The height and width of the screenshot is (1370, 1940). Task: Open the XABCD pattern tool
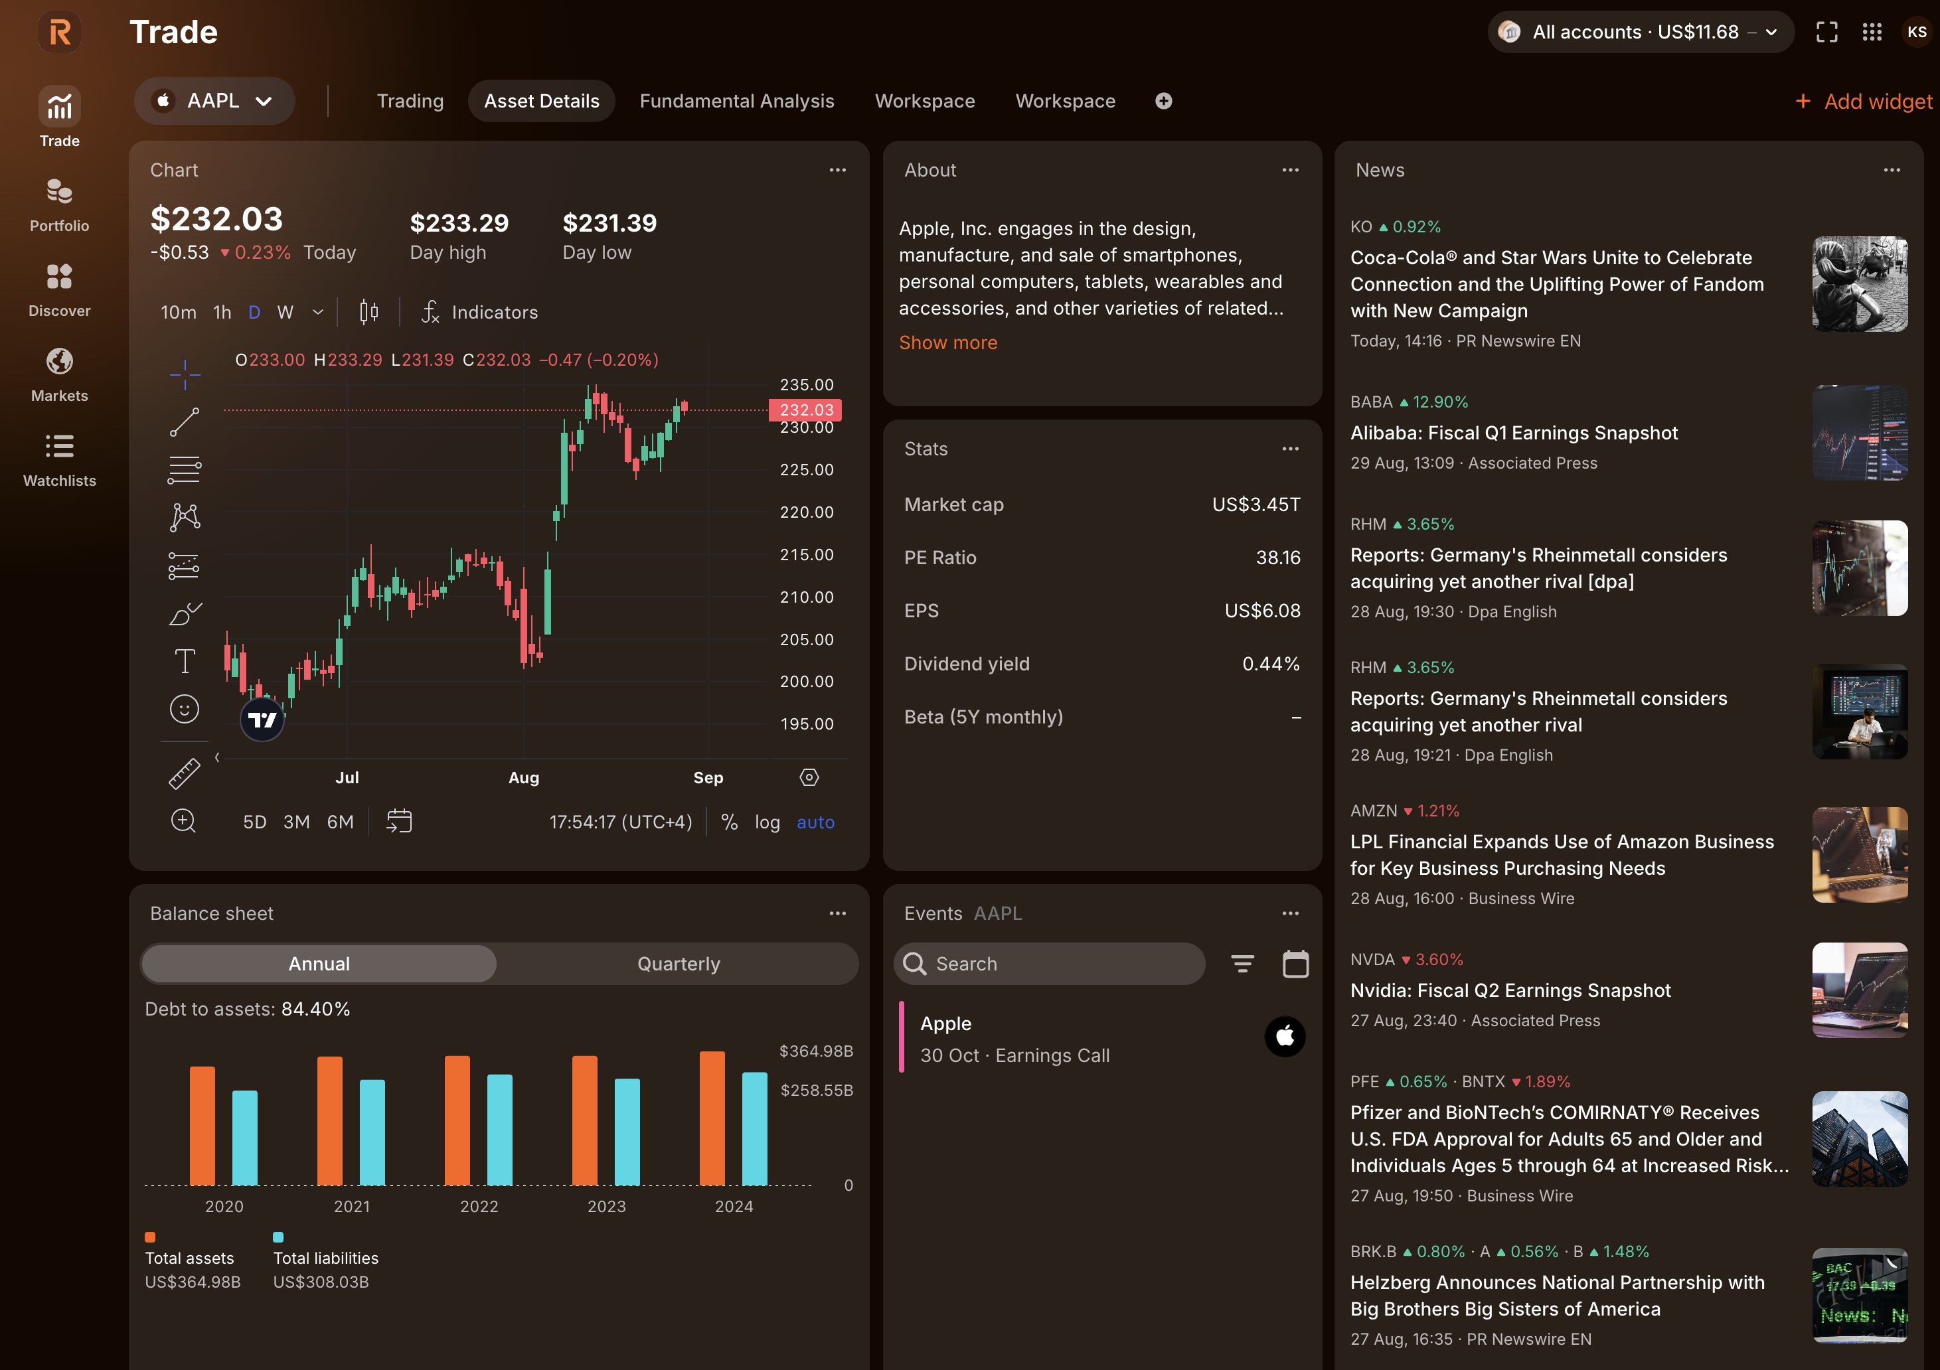[x=184, y=517]
